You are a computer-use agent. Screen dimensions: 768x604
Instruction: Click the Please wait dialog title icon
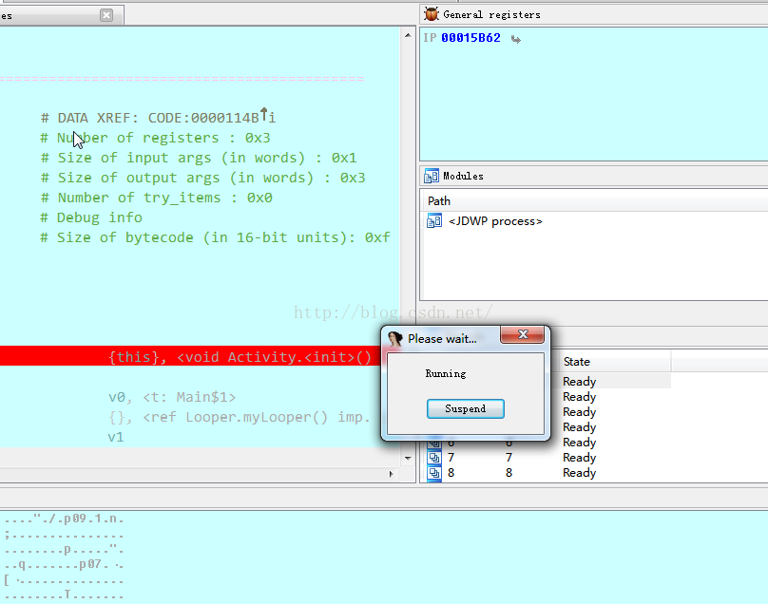coord(395,338)
